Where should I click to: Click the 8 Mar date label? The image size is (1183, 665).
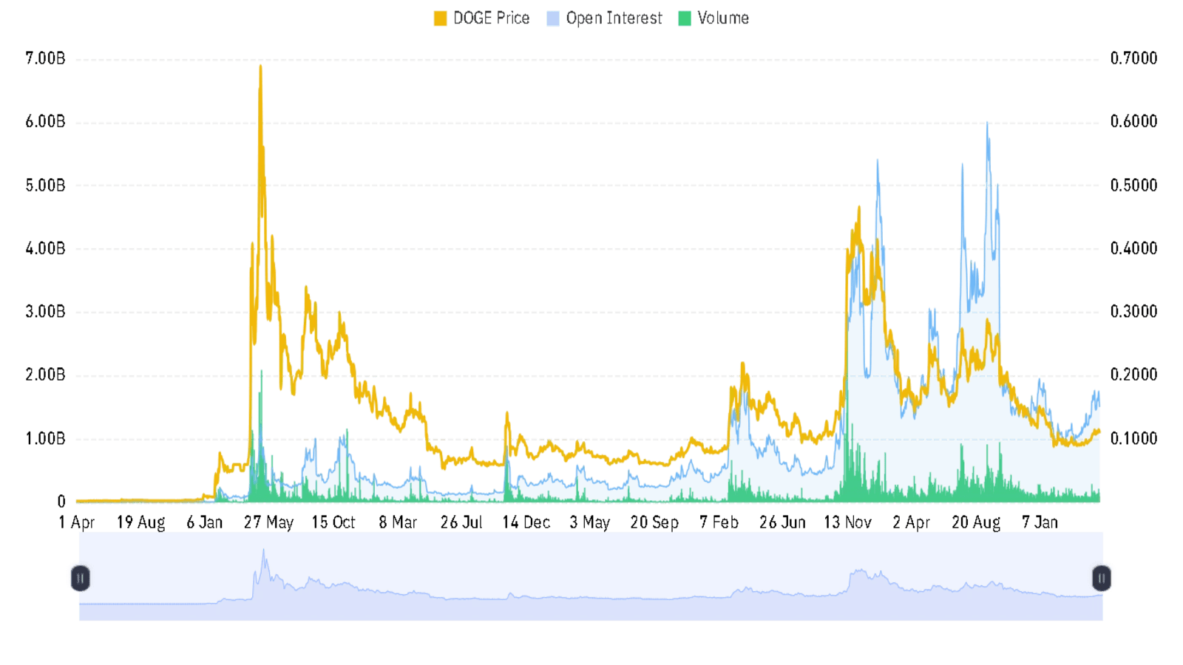[x=398, y=522]
